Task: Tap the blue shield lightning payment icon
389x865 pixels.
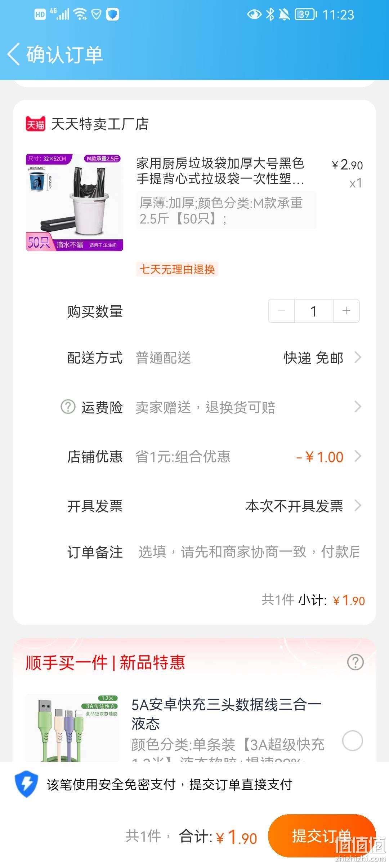Action: [x=26, y=784]
